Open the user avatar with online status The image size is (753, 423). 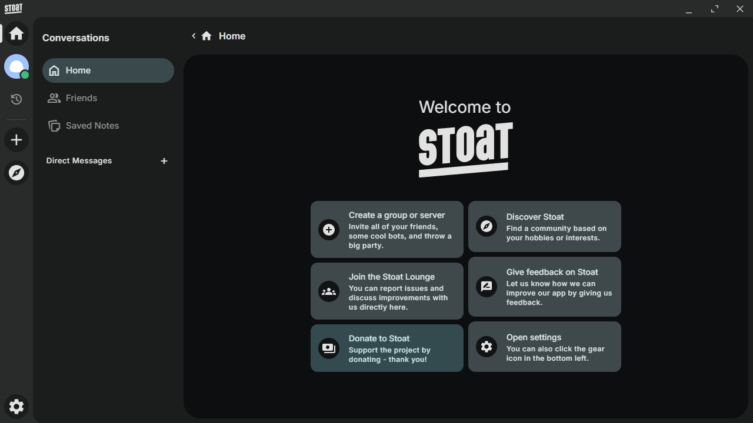(16, 67)
